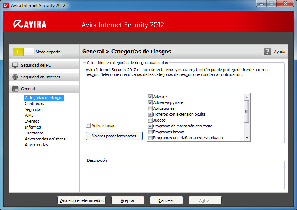Click the calendar icon beside General
This screenshot has height=210, width=297.
(15, 89)
